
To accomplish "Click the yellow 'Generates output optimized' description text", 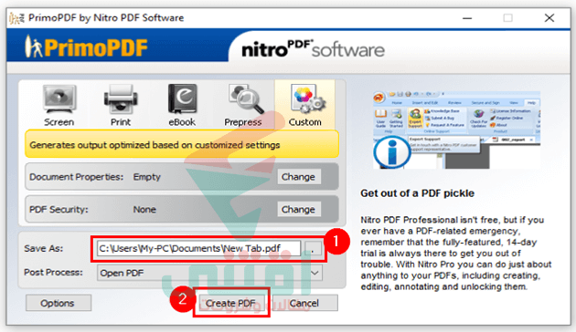I will click(x=155, y=145).
